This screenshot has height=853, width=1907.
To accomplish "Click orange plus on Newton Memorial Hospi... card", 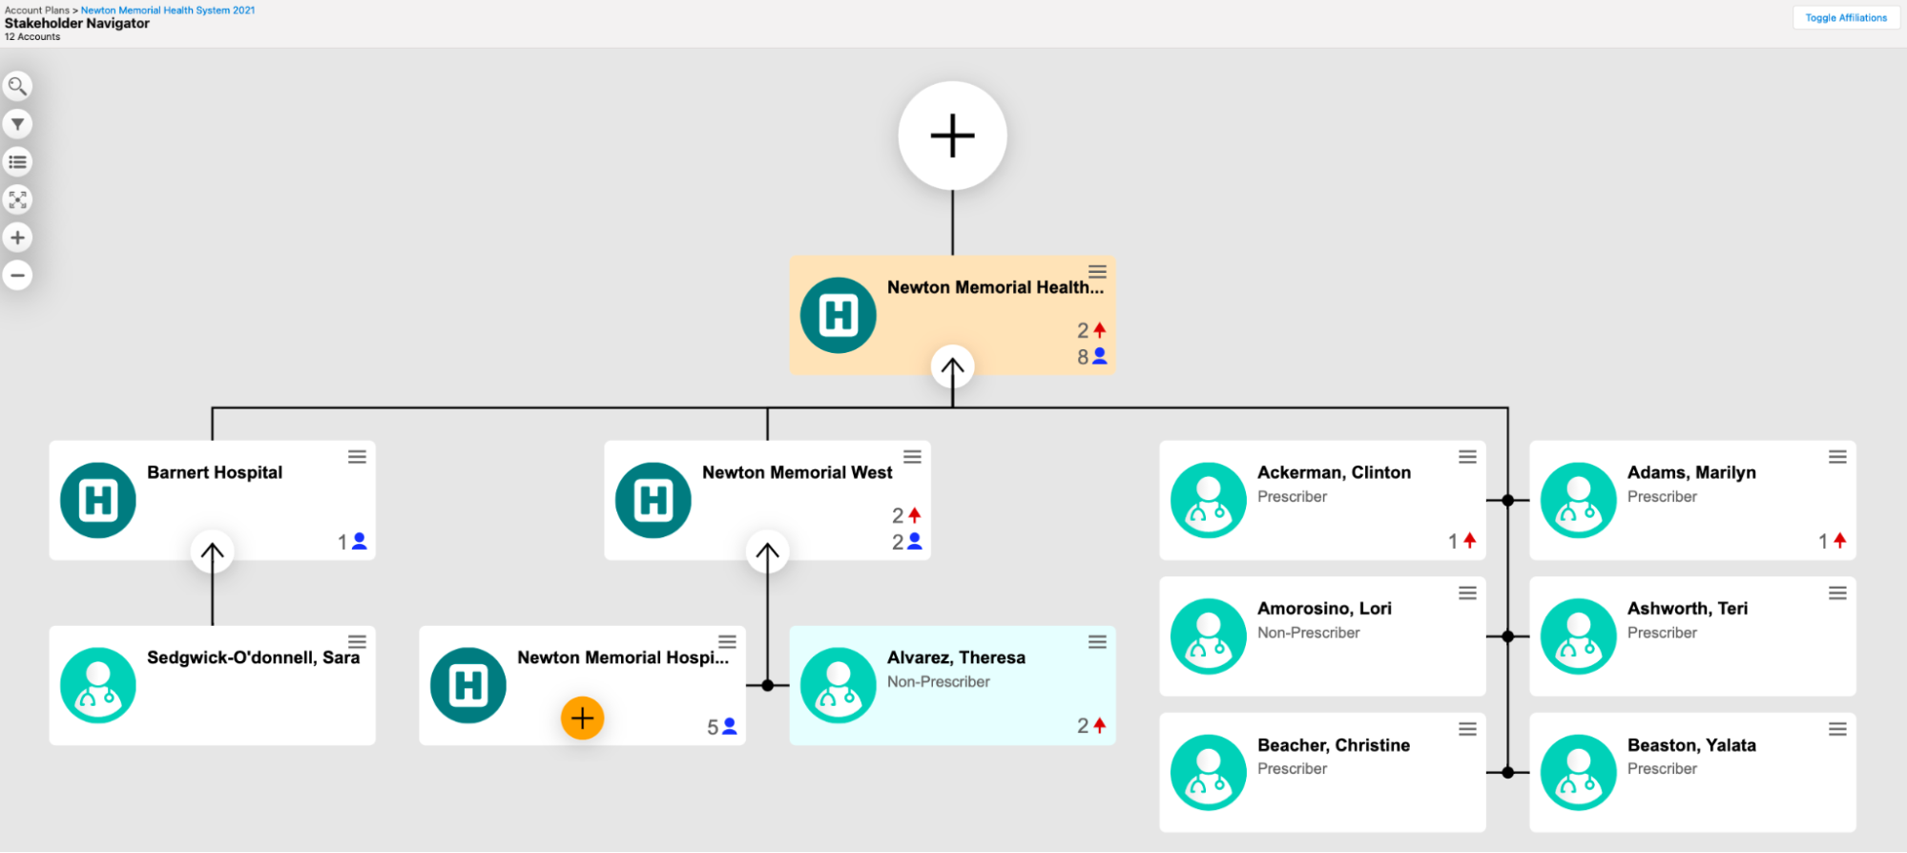I will [x=582, y=718].
